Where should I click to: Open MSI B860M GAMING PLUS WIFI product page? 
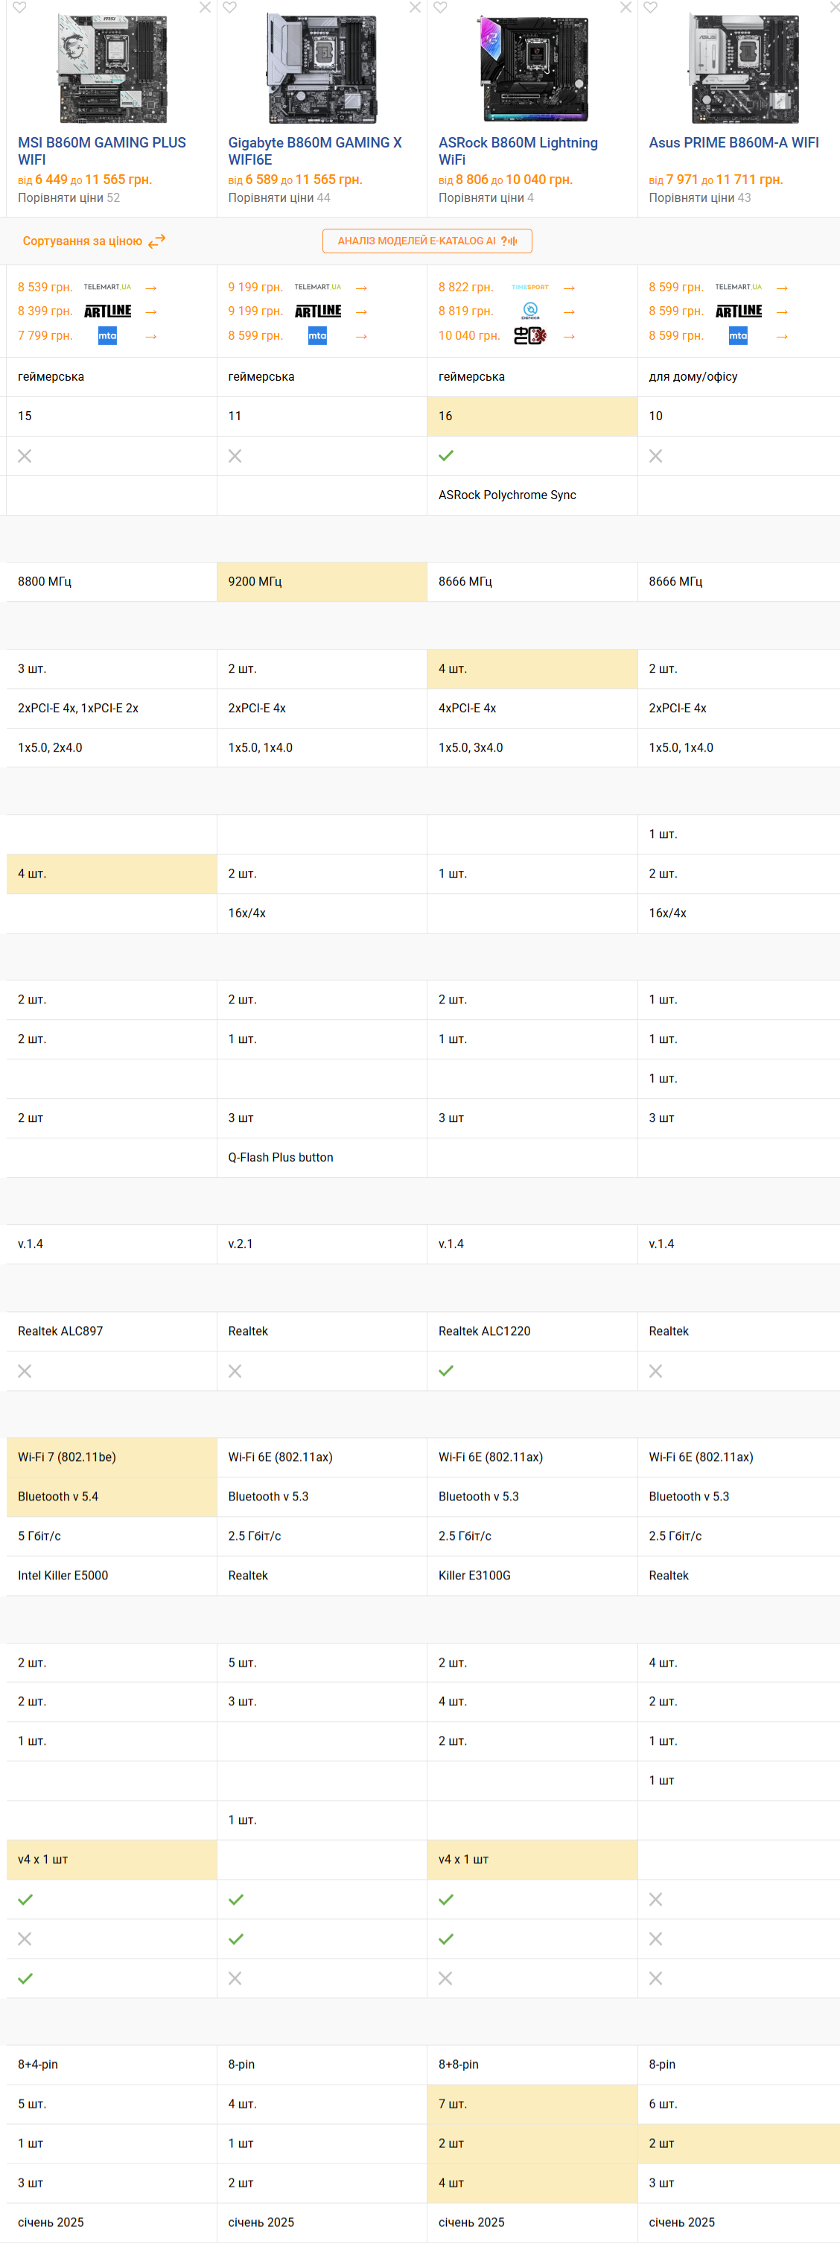[102, 150]
